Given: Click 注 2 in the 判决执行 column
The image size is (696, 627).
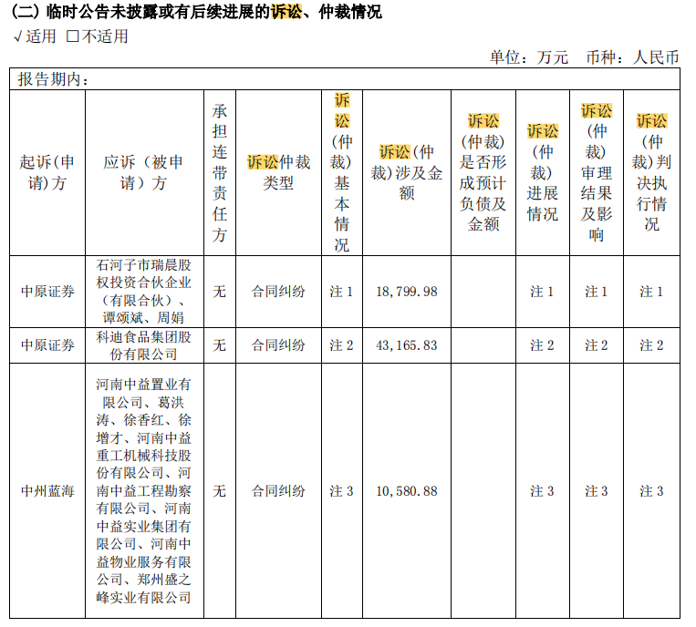Looking at the screenshot, I should (651, 345).
